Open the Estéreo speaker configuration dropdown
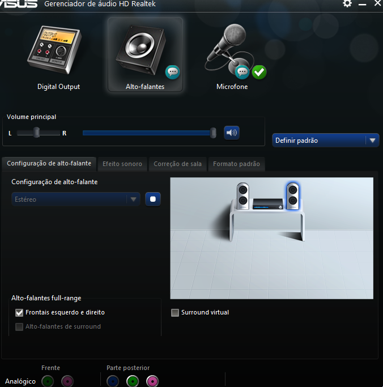383x387 pixels. coord(76,199)
